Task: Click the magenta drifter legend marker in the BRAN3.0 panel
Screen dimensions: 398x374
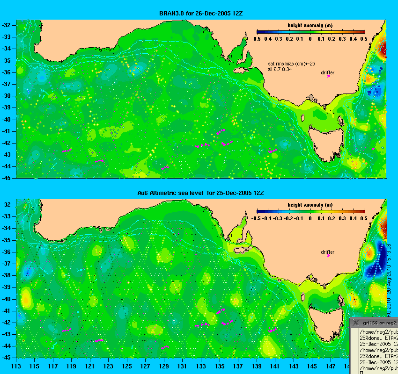Action: point(328,76)
